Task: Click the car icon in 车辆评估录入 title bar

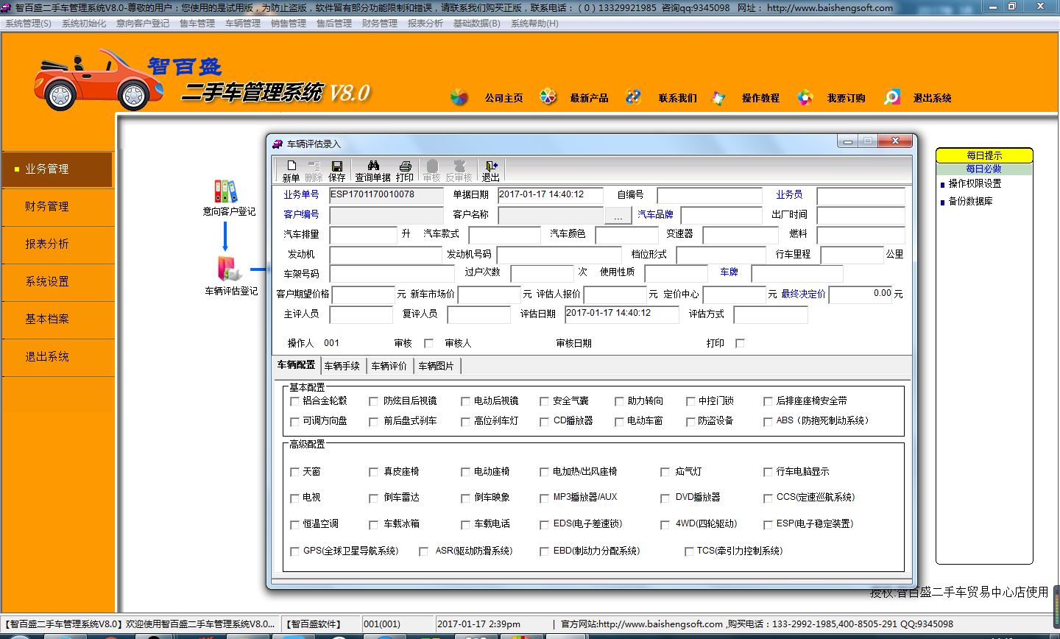Action: (278, 144)
